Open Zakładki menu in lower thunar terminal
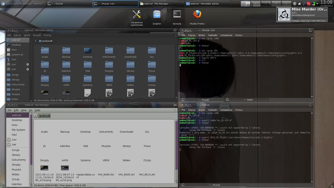 pos(213,110)
